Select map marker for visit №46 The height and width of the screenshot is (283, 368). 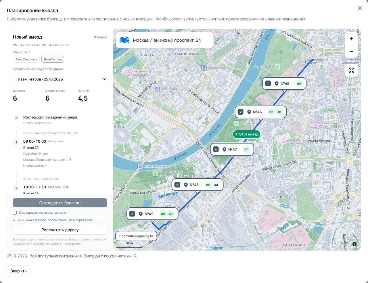pos(261,112)
